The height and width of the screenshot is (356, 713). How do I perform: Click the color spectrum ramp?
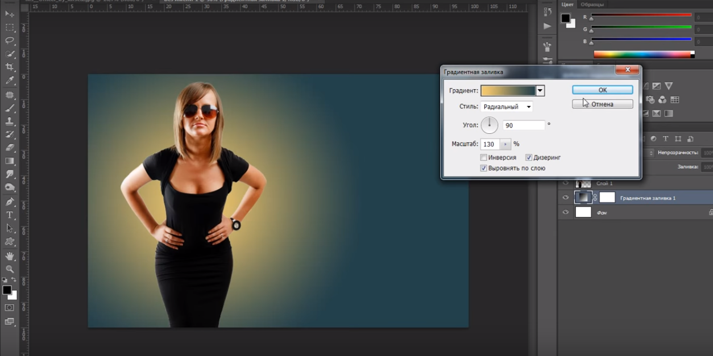(x=642, y=55)
